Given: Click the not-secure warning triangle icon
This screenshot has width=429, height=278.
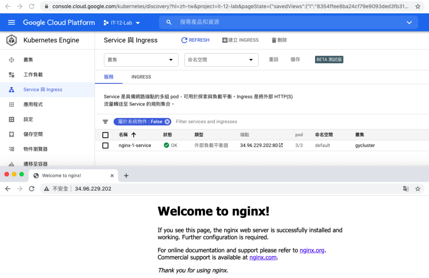Looking at the screenshot, I should coord(47,189).
